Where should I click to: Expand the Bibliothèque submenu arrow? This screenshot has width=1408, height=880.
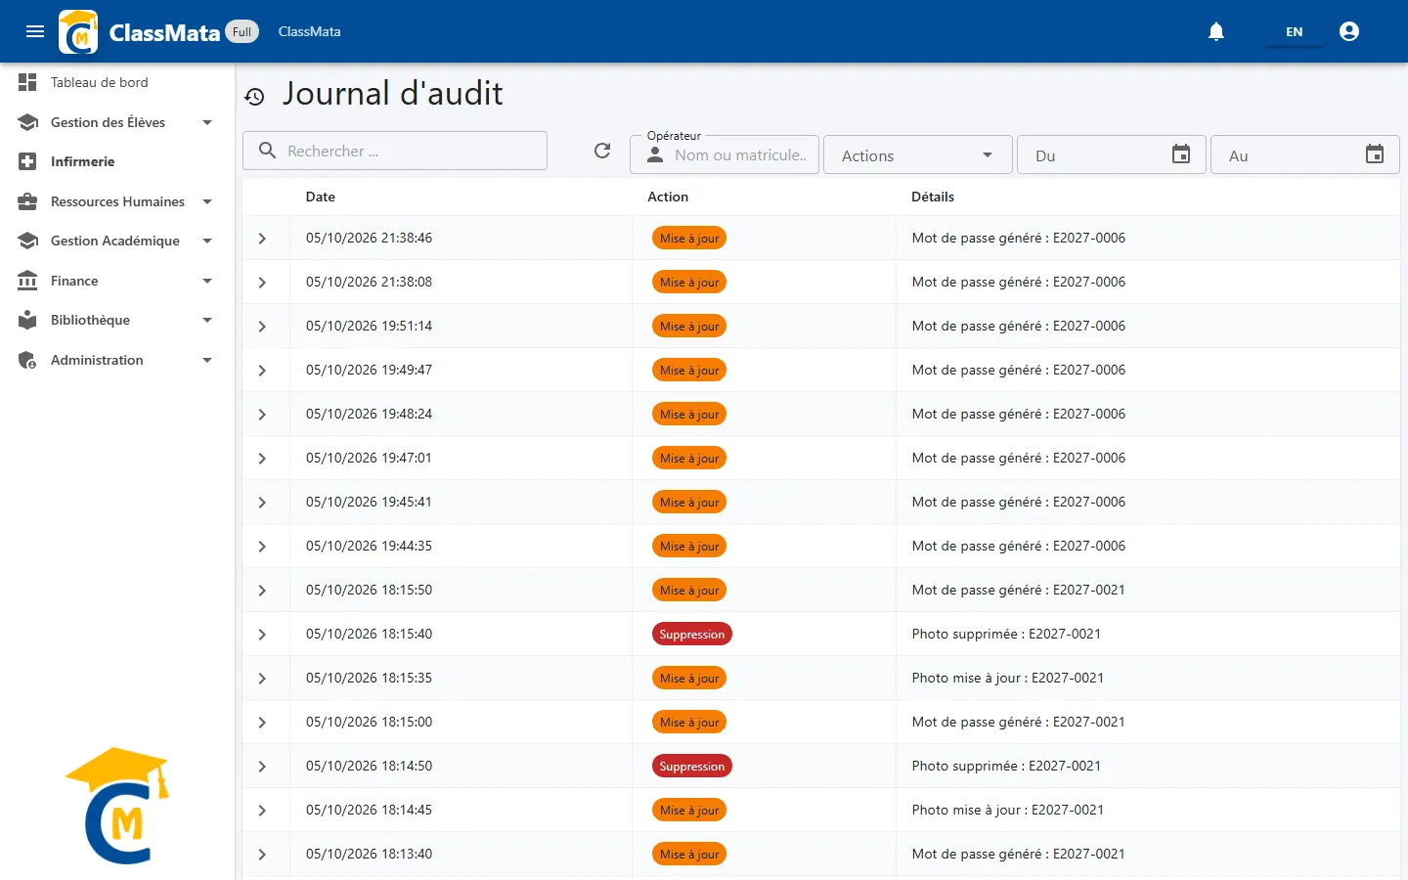coord(207,320)
